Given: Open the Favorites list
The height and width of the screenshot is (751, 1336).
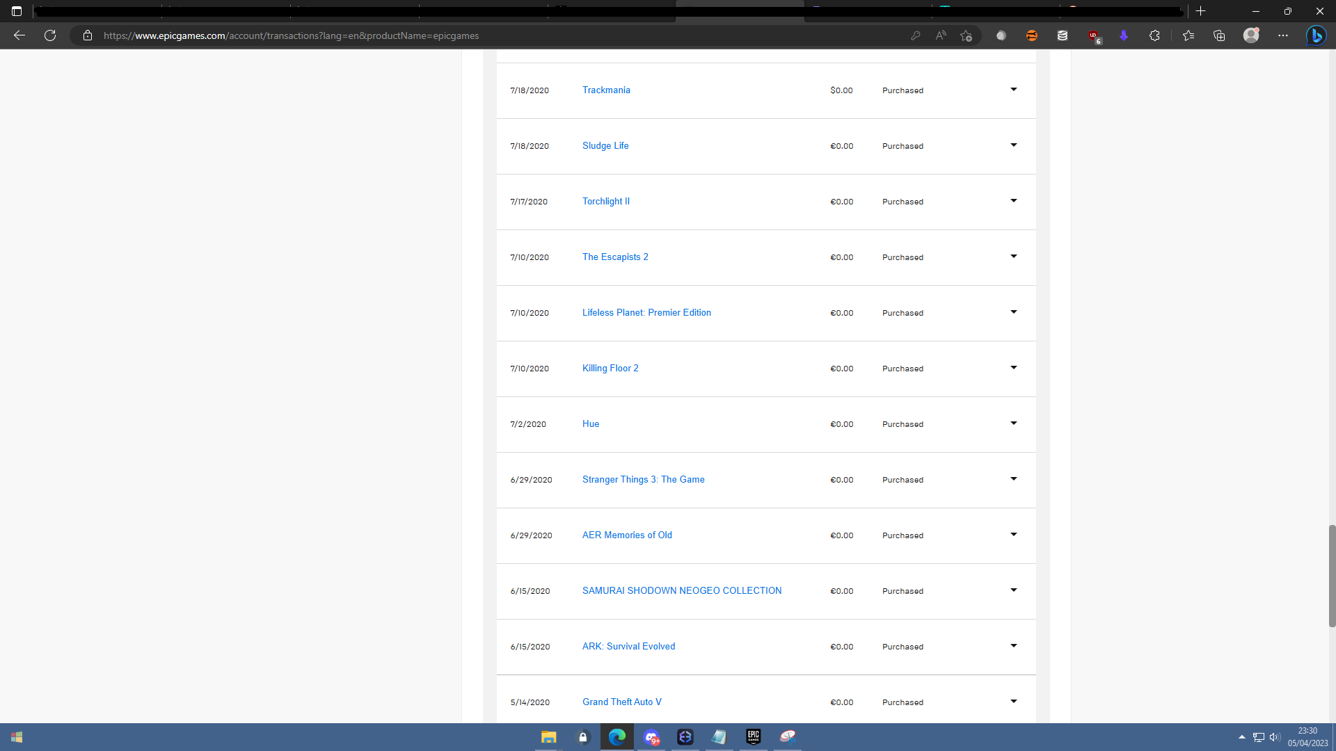Looking at the screenshot, I should pos(1188,35).
